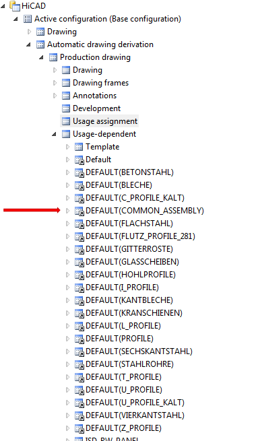Screen dimensions: 260x441
Task: Collapse Automatic drawing derivation node
Action: (x=29, y=44)
